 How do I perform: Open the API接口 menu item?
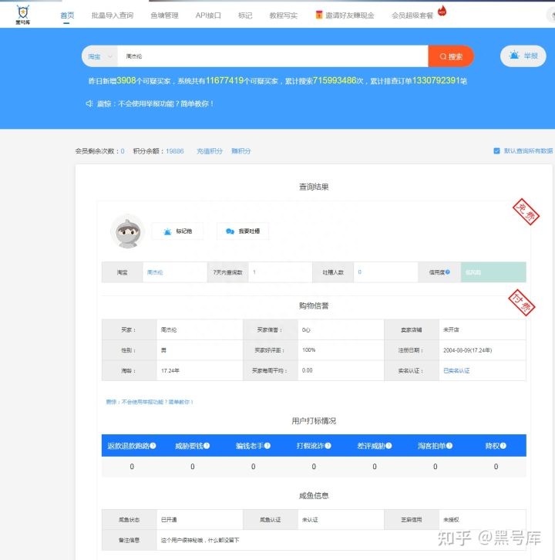click(208, 15)
